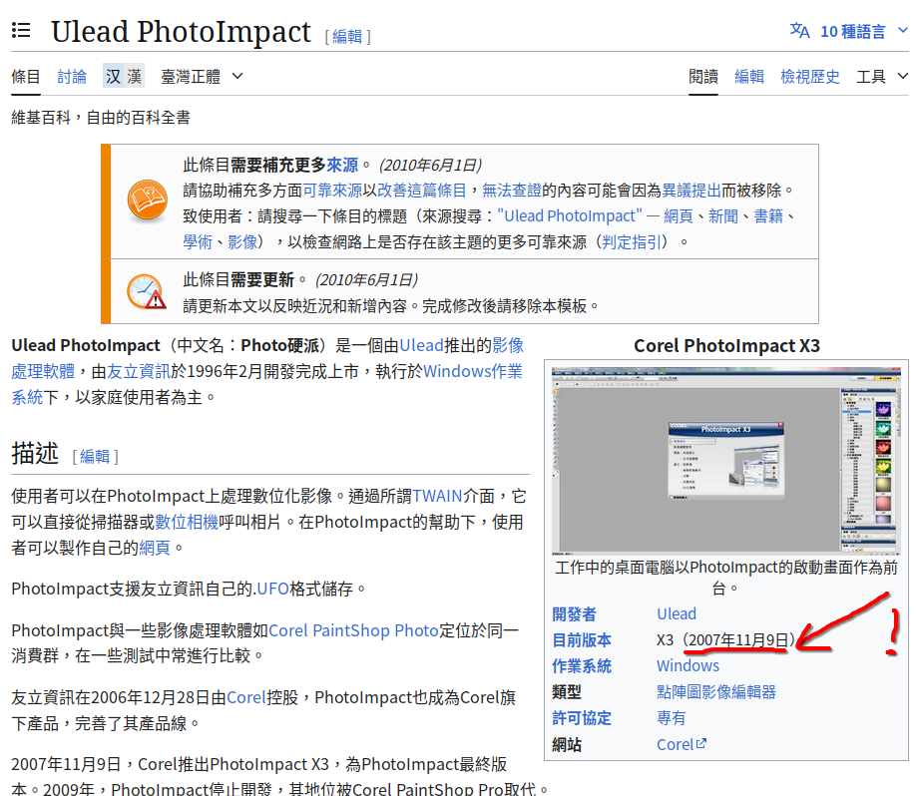Click the language translation icon
The height and width of the screenshot is (796, 918).
[799, 31]
